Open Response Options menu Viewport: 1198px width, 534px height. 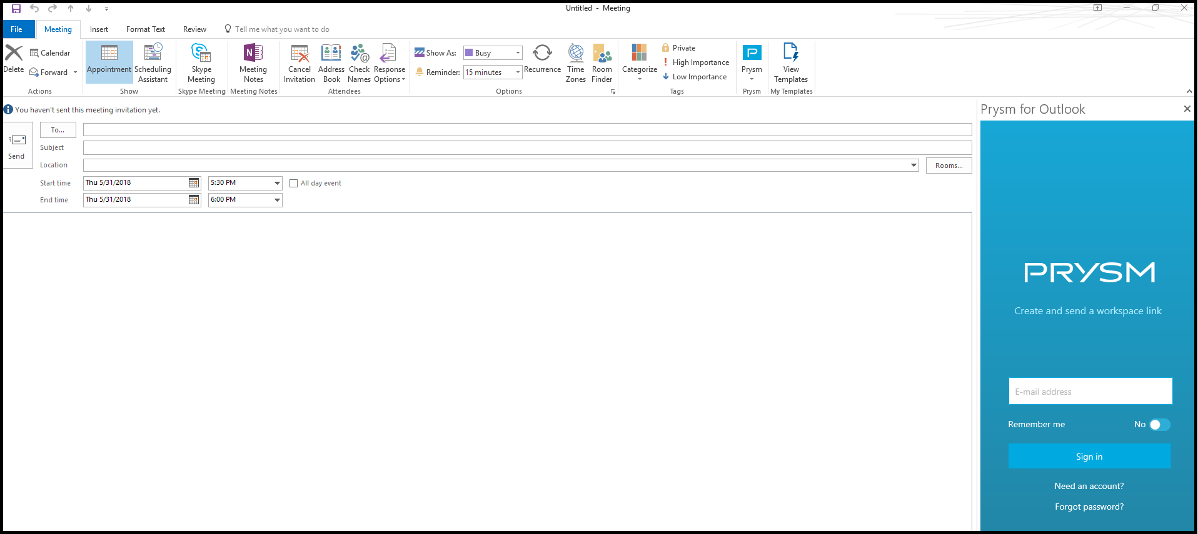tap(390, 62)
